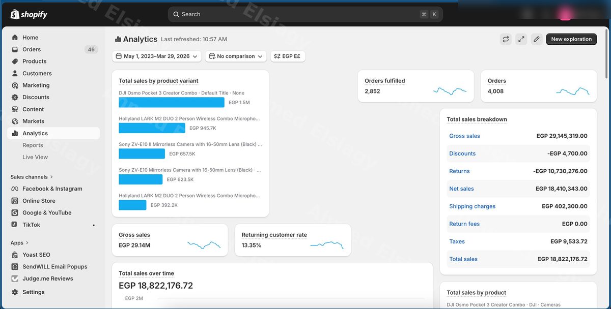611x309 pixels.
Task: Open Reports under Analytics
Action: [x=33, y=145]
